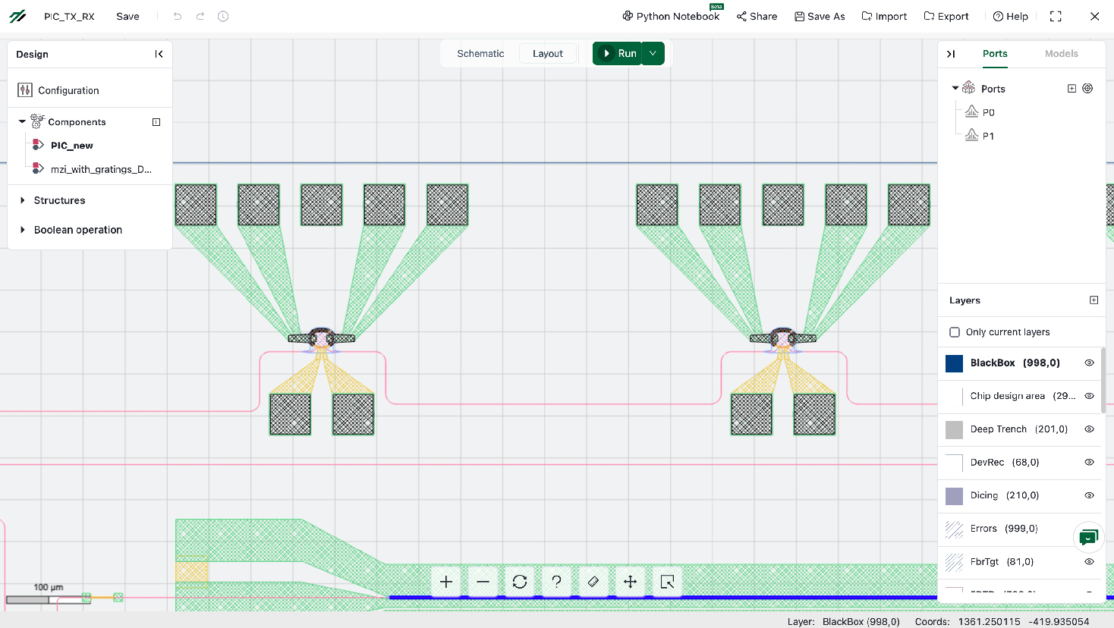The height and width of the screenshot is (628, 1114).
Task: Open Python Notebook
Action: (x=671, y=16)
